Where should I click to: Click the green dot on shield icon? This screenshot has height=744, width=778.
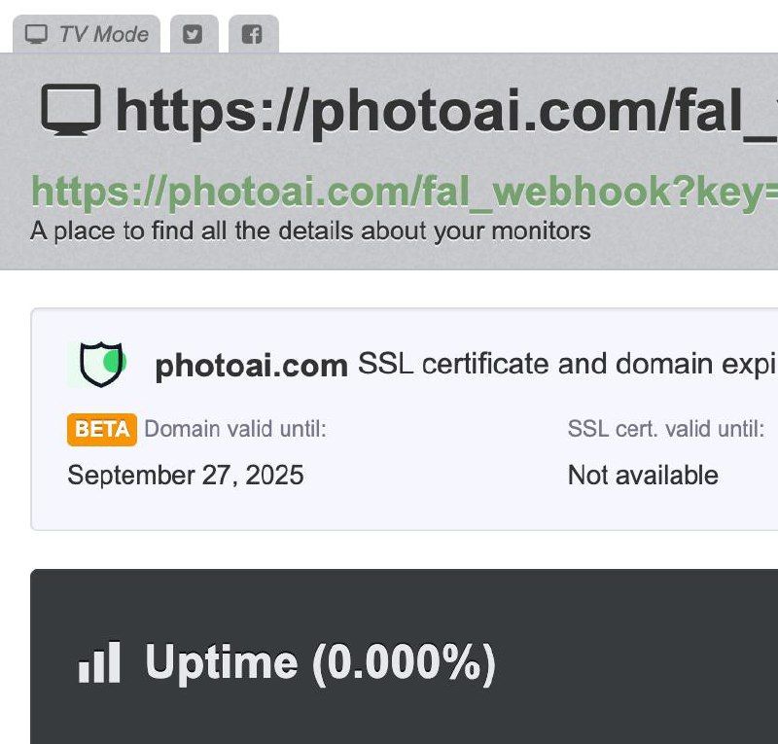point(114,362)
